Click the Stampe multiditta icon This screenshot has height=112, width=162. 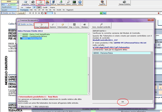pos(124,3)
